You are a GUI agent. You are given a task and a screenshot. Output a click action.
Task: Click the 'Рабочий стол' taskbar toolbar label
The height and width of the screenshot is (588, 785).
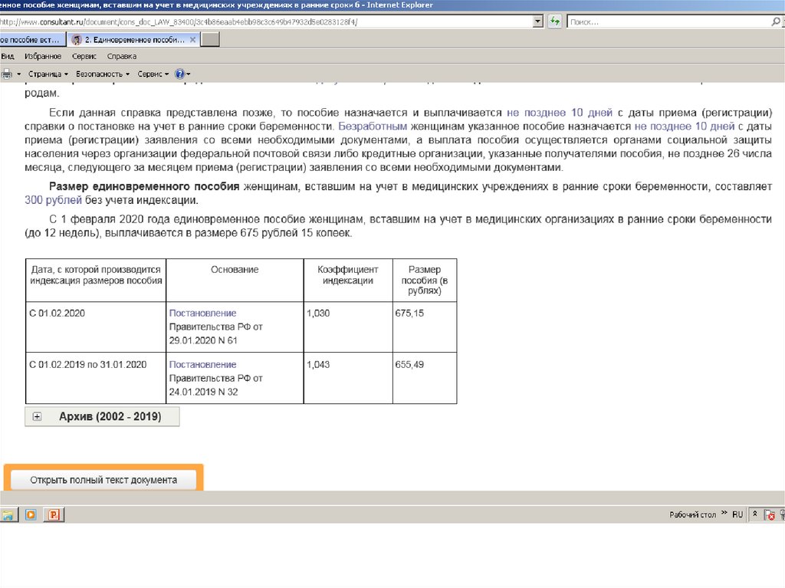(693, 514)
